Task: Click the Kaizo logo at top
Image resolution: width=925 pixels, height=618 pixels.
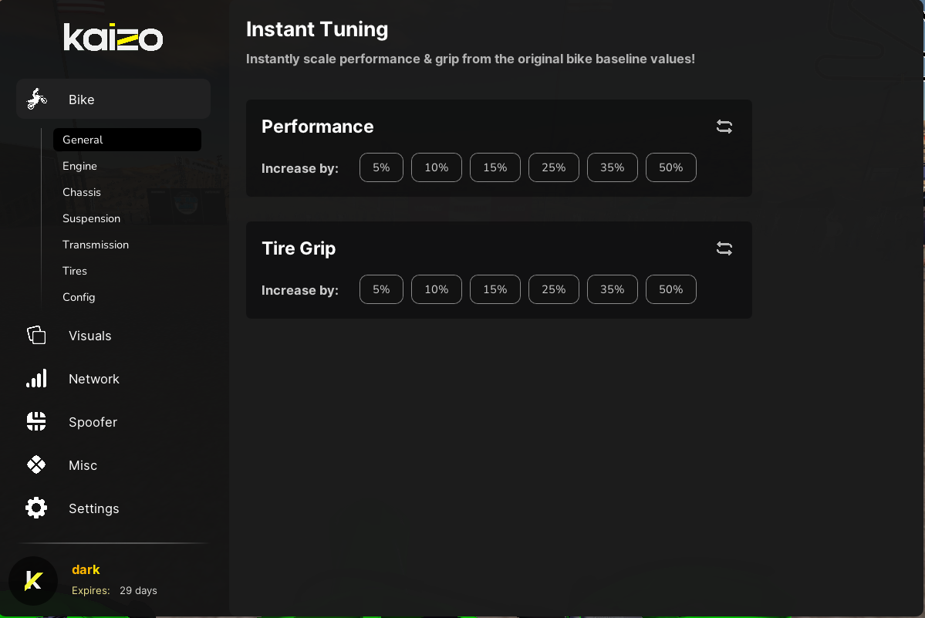Action: [x=113, y=38]
